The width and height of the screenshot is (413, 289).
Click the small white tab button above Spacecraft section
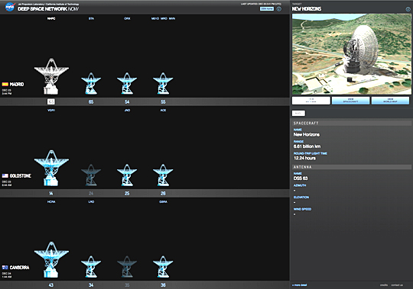298,113
